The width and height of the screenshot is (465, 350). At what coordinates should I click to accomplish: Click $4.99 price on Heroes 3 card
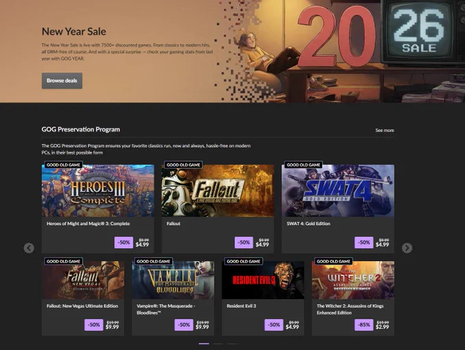click(142, 245)
